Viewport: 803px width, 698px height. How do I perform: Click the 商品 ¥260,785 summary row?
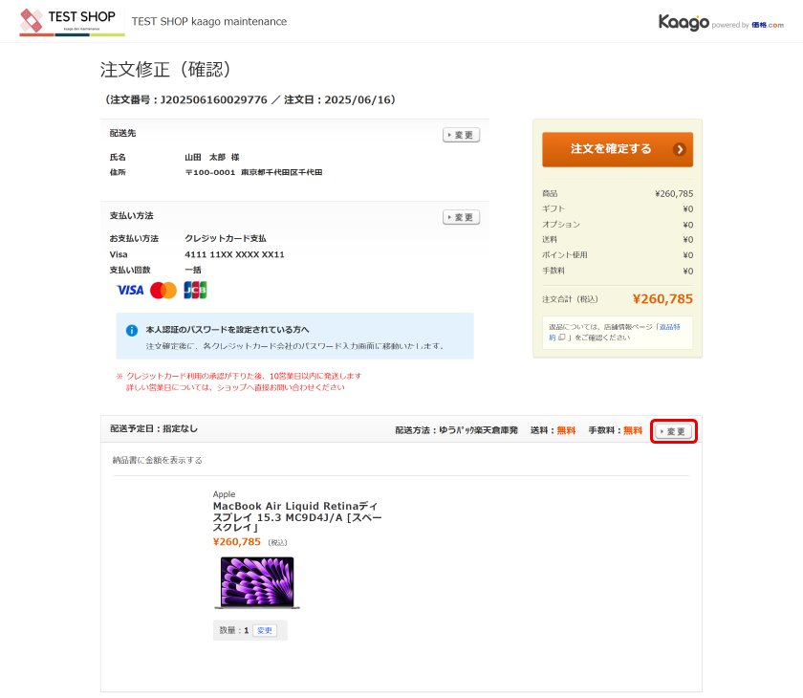(618, 193)
